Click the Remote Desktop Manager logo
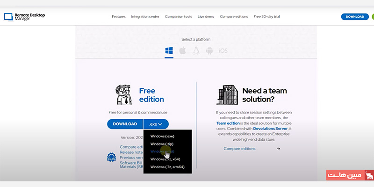The image size is (374, 187). click(24, 16)
